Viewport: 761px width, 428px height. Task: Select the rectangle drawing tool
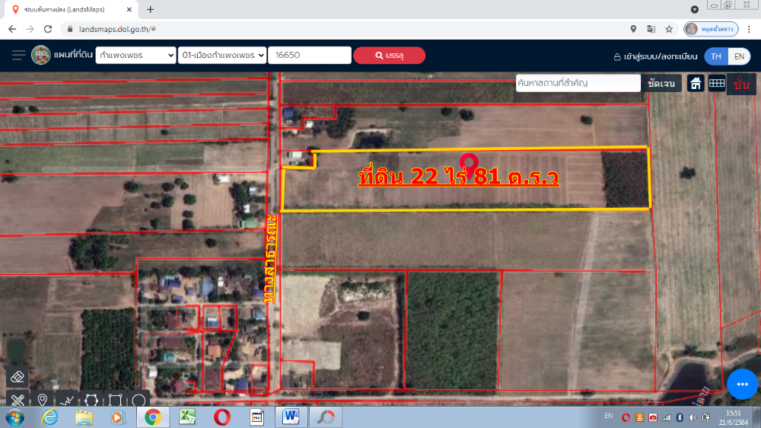[x=115, y=400]
